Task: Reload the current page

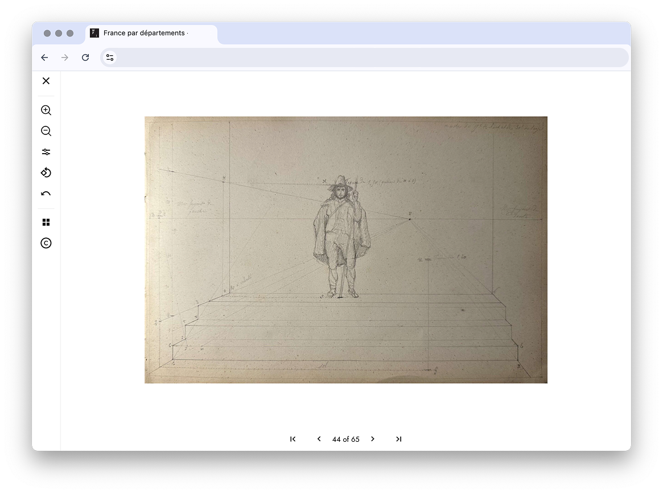Action: pos(85,57)
